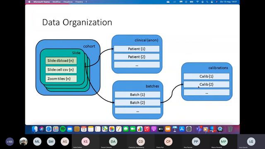Open Notes app in the dock
This screenshot has height=149, width=265.
click(91, 129)
